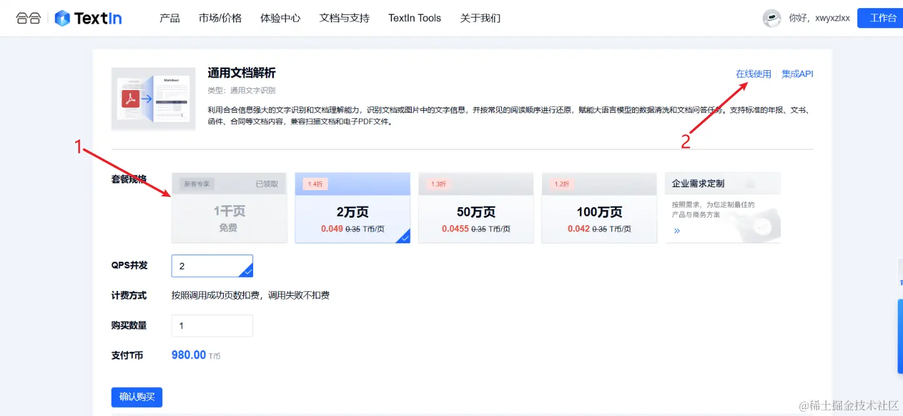Open the 体验中心 menu
Viewport: 903px width, 416px height.
coord(281,18)
